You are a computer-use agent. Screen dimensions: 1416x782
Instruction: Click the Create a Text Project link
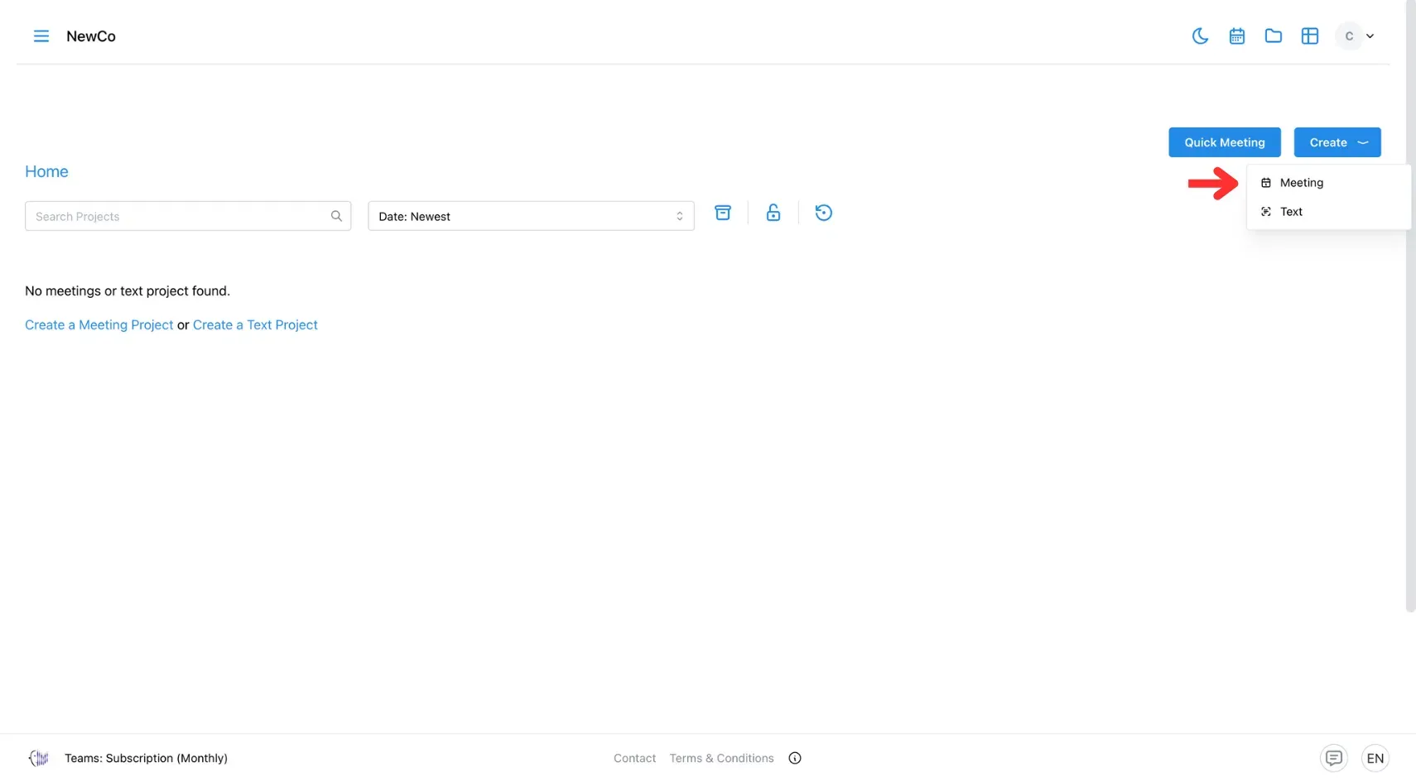point(255,324)
